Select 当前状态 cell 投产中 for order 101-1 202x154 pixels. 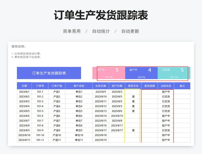166,92
